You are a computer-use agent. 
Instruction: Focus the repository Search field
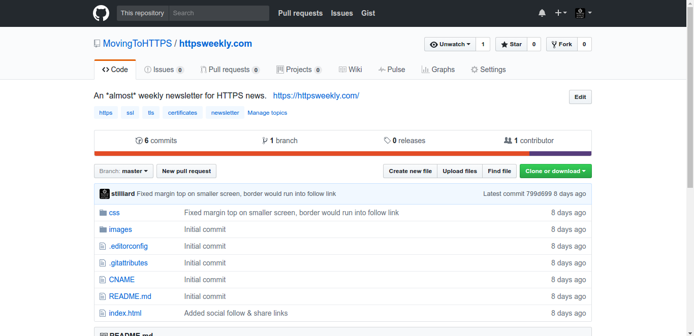(x=219, y=13)
